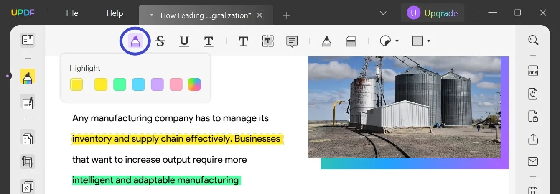
Task: Select the Text comment tool
Action: pos(244,41)
